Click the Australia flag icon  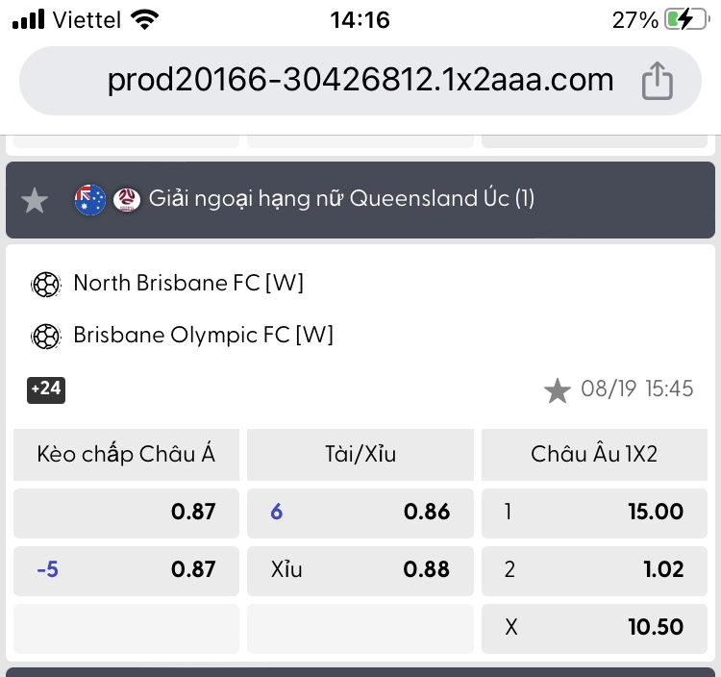point(90,200)
